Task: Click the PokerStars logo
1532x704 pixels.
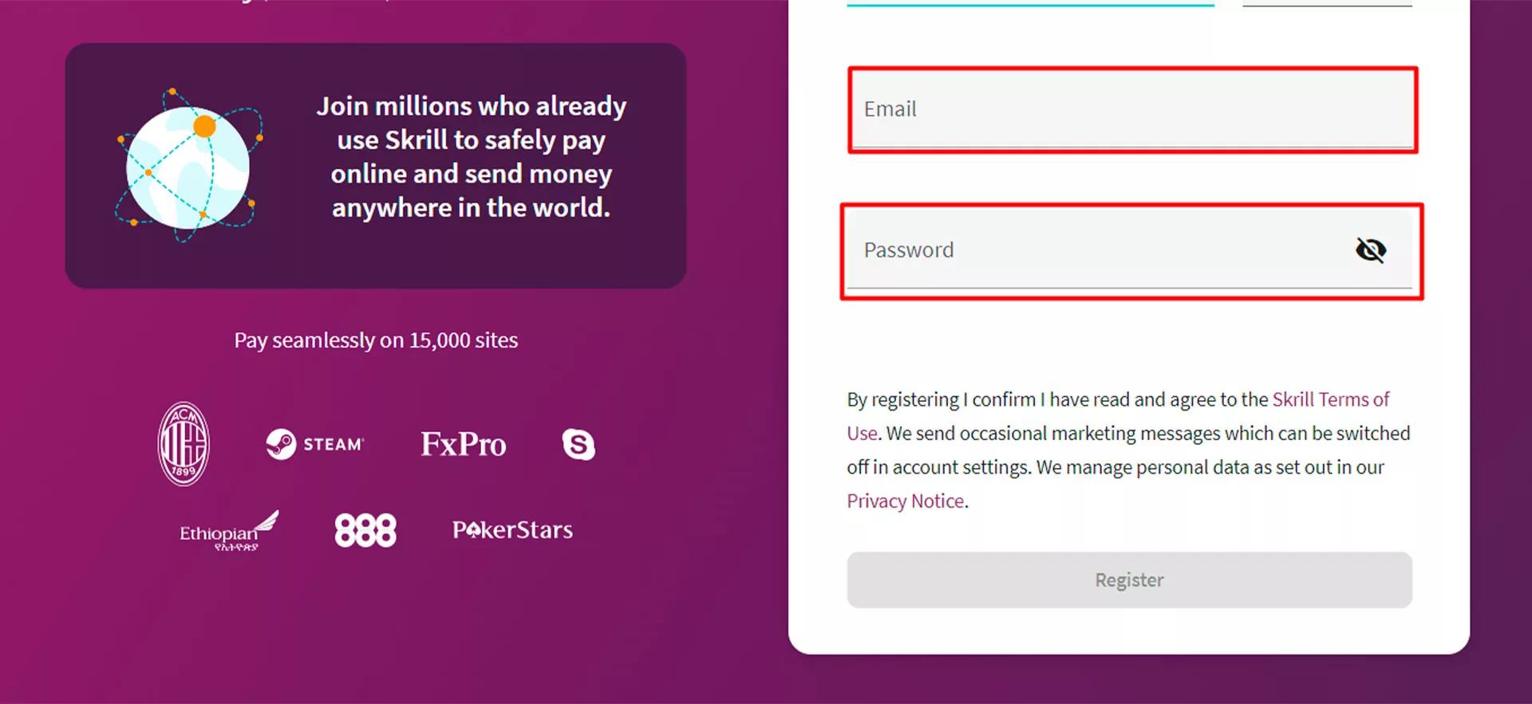Action: click(512, 530)
